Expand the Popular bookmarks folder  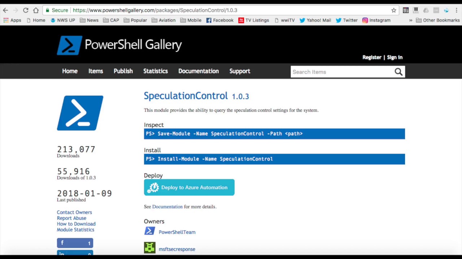[135, 20]
